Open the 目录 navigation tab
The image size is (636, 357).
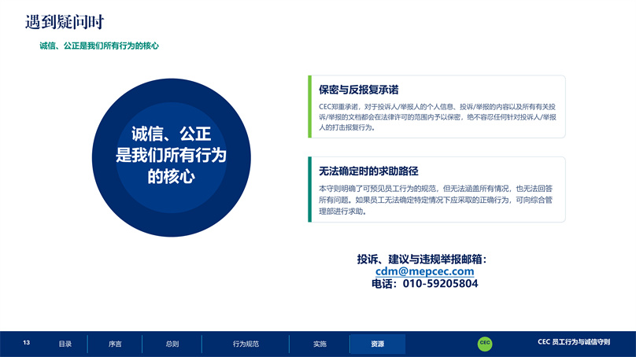[x=65, y=344]
